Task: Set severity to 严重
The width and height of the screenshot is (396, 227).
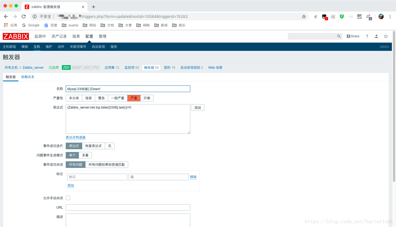Action: (134, 98)
